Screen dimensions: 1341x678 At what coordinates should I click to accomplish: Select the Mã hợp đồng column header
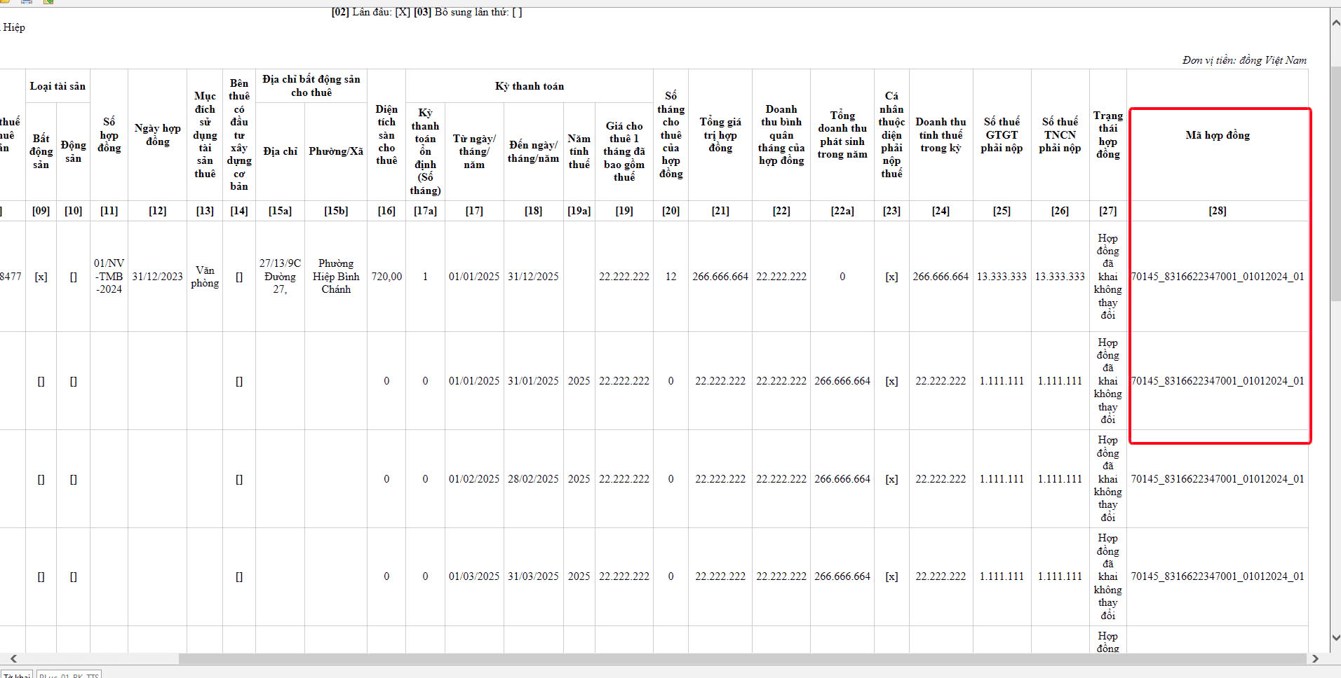(x=1218, y=135)
